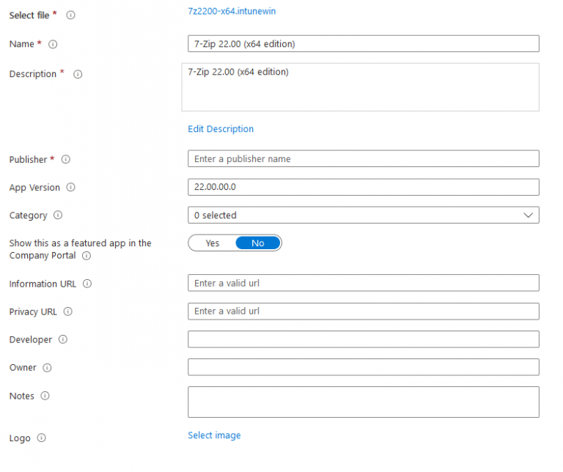Click info icon beside Logo label
Image resolution: width=563 pixels, height=472 pixels.
click(x=42, y=438)
